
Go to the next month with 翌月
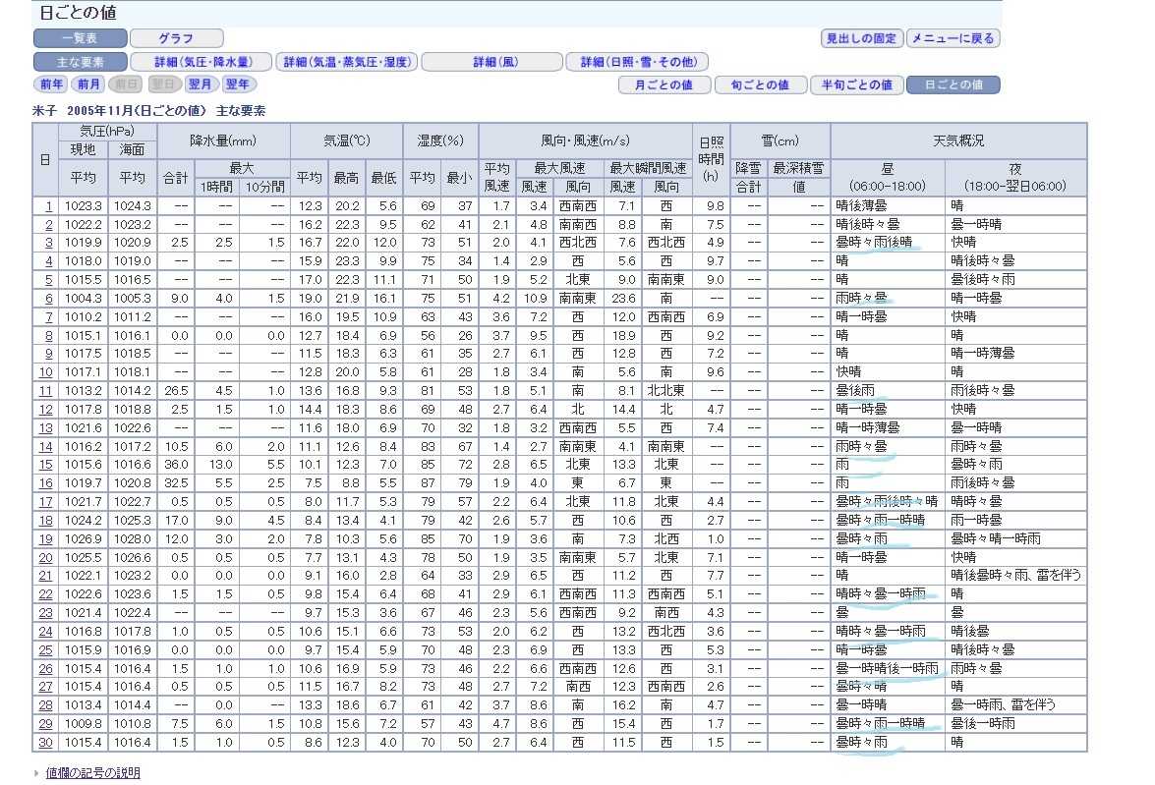click(201, 84)
